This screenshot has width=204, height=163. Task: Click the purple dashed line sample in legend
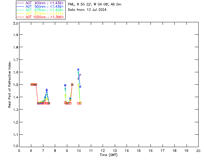pos(20,3)
